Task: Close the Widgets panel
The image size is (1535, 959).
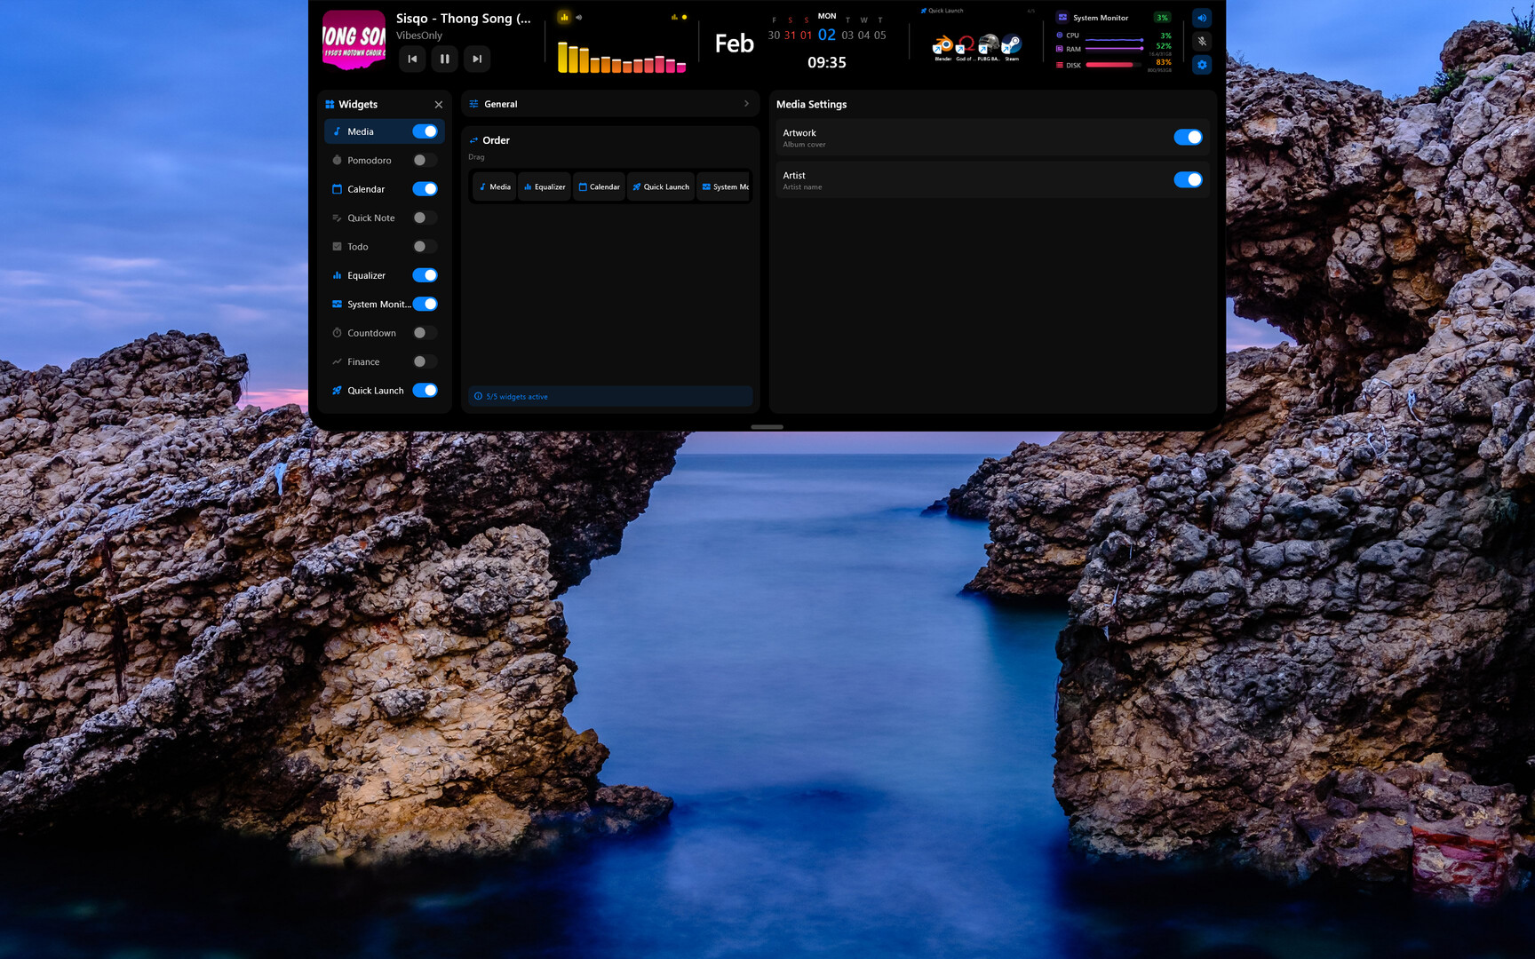Action: coord(438,104)
